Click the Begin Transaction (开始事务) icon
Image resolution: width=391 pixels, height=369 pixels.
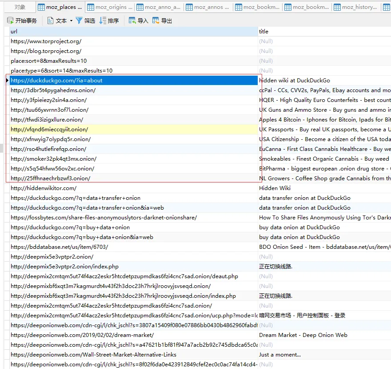(10, 20)
